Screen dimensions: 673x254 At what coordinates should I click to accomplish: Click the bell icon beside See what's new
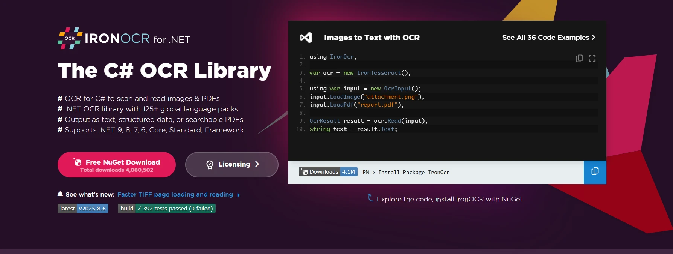coord(60,194)
